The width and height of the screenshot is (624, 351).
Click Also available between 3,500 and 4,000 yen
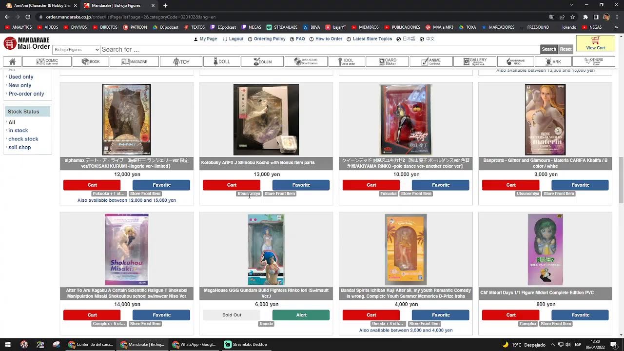[x=406, y=331]
